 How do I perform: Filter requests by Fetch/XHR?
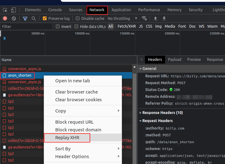[x=126, y=26]
